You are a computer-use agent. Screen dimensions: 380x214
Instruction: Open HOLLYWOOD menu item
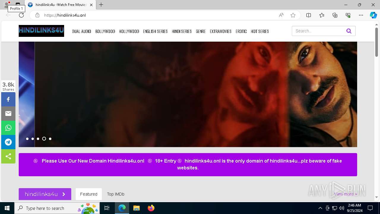129,32
